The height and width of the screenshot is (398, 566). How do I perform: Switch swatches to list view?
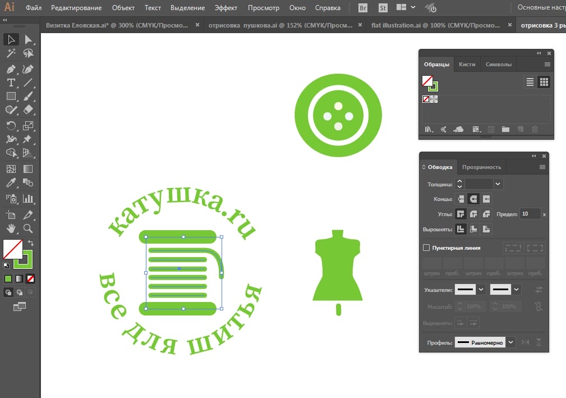(530, 82)
